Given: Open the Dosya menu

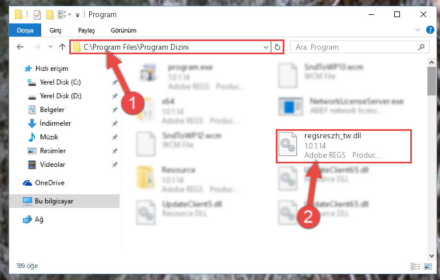Looking at the screenshot, I should [x=25, y=30].
